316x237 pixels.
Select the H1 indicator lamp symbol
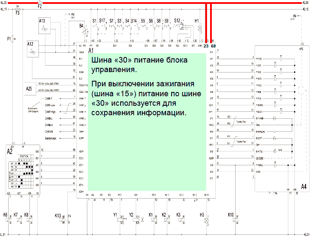coord(199,28)
